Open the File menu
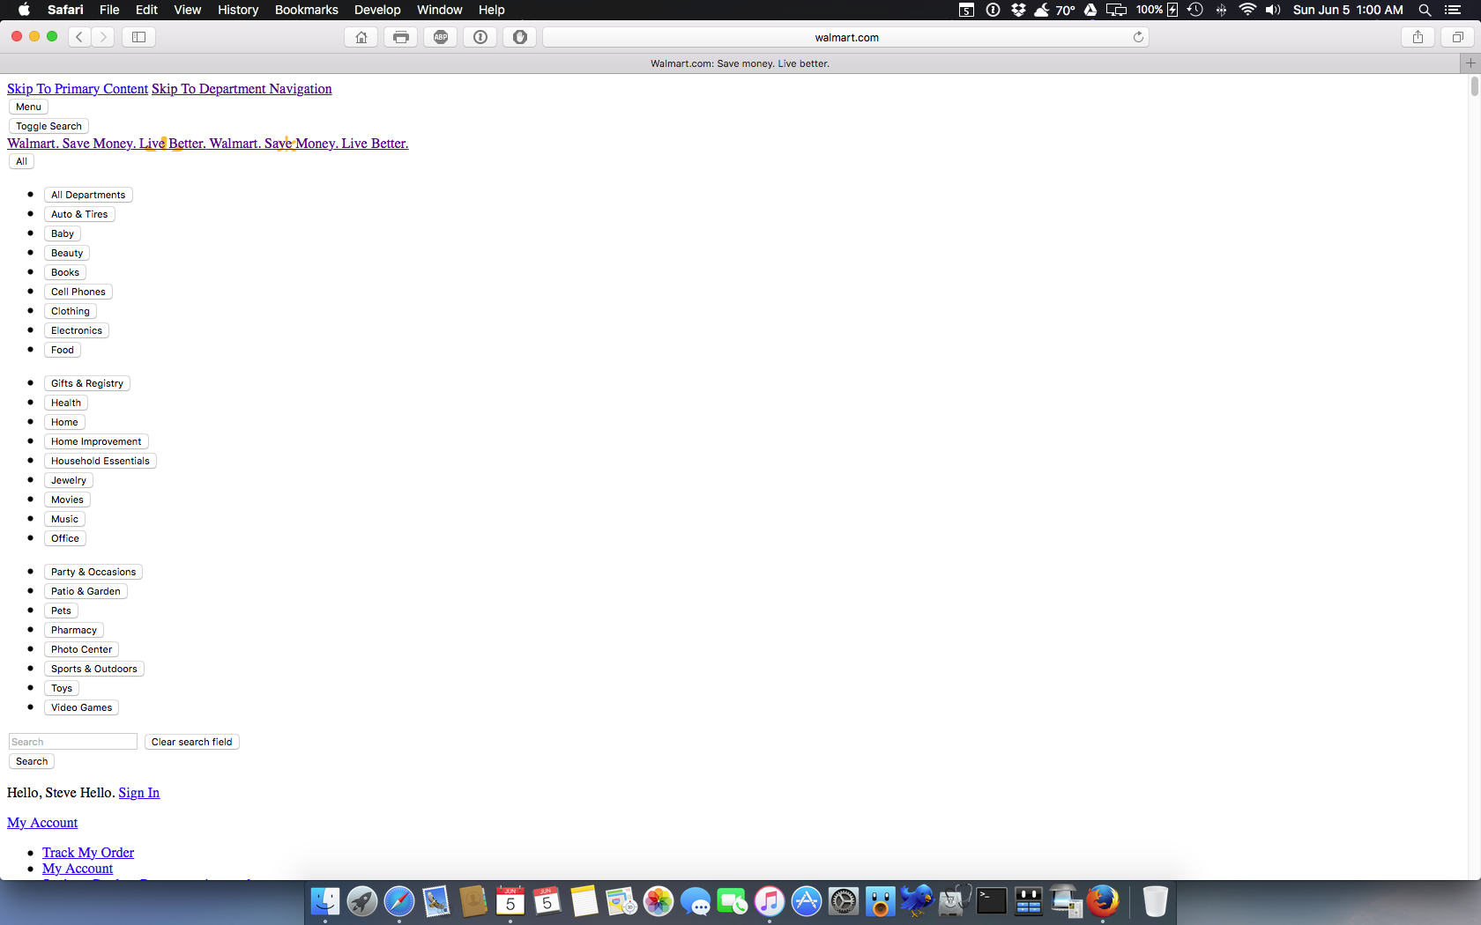Viewport: 1481px width, 925px height. [x=109, y=10]
